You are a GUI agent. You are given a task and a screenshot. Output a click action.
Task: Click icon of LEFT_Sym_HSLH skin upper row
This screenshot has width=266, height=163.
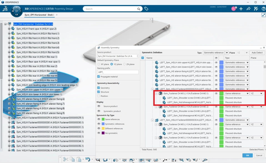point(157,63)
